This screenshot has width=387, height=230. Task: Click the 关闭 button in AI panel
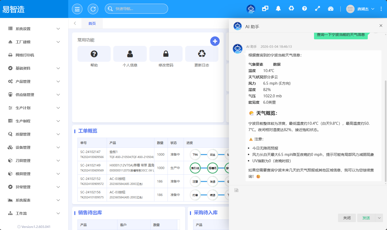tap(347, 218)
